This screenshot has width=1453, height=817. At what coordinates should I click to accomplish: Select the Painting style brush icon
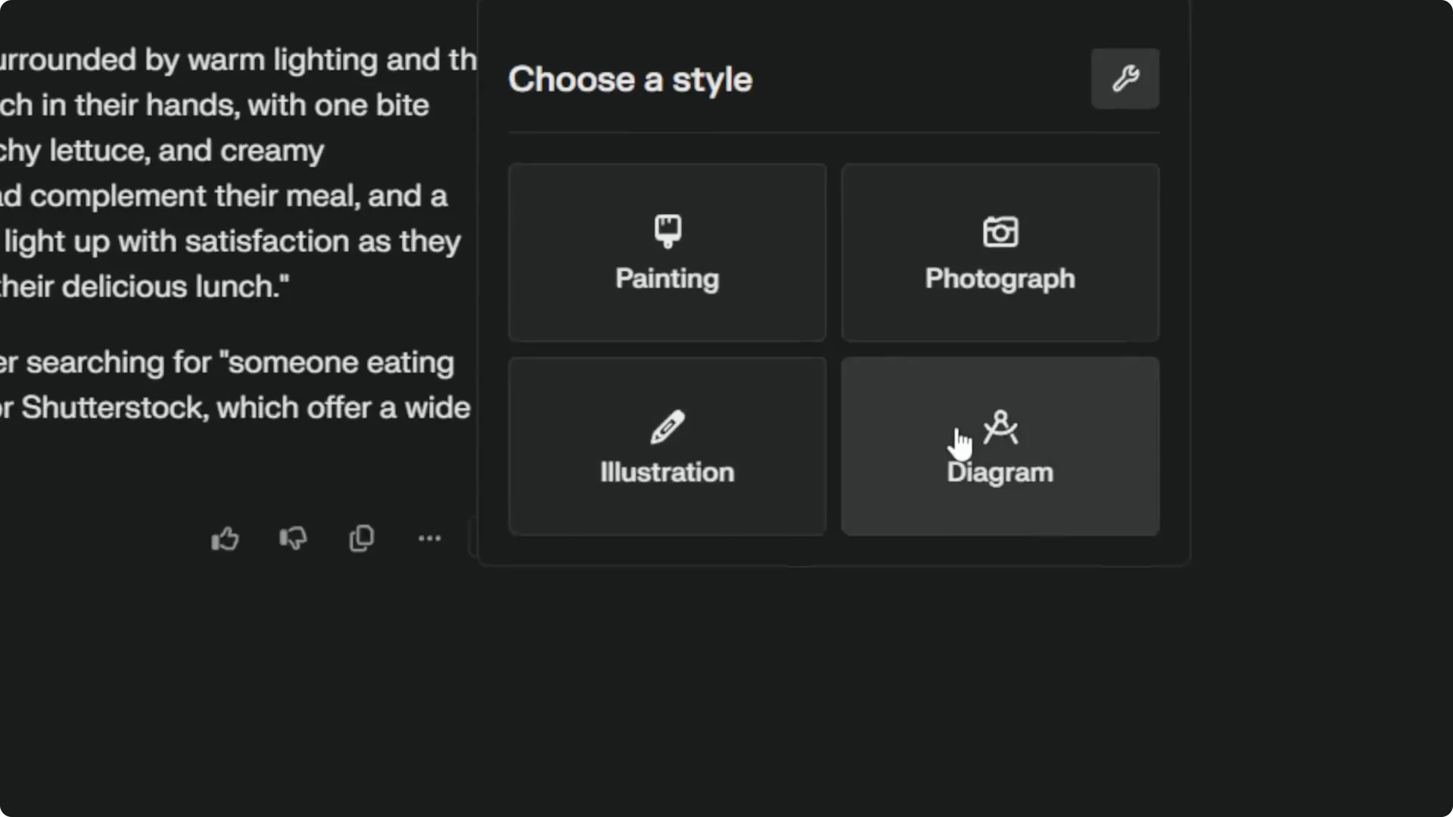(667, 230)
